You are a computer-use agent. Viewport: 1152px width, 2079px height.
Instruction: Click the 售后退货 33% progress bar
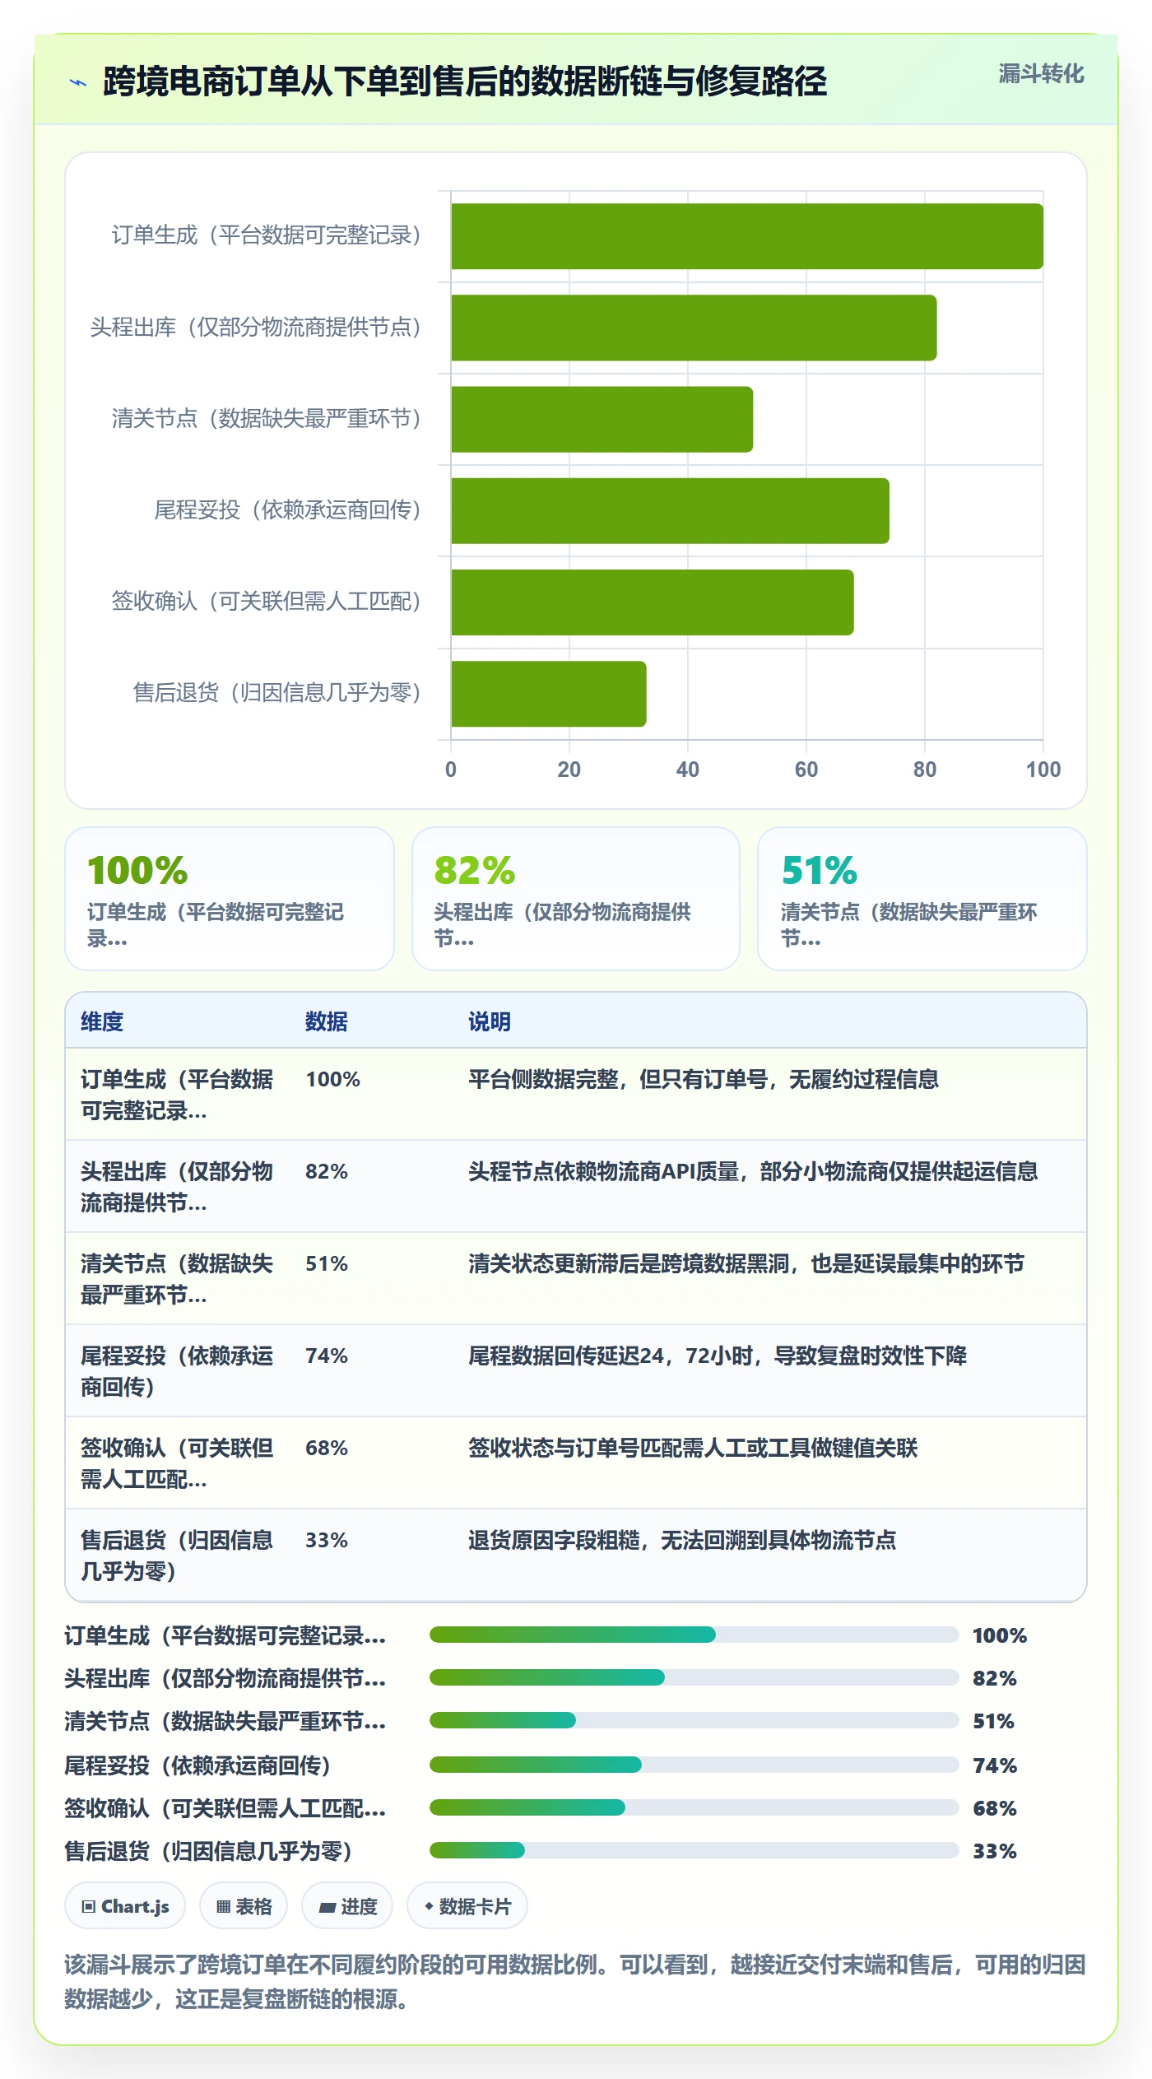tap(694, 1850)
